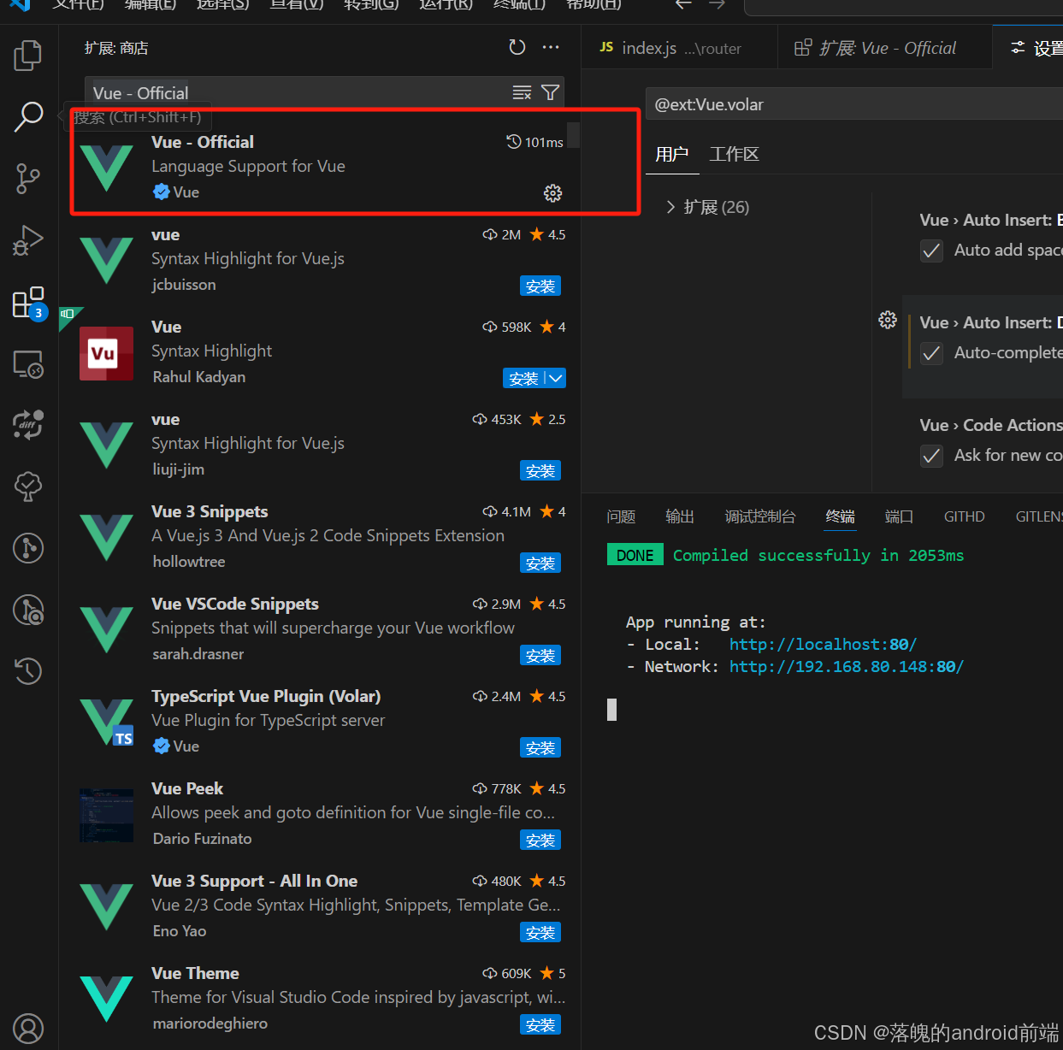
Task: Go forward with the navigation arrow
Action: click(717, 4)
